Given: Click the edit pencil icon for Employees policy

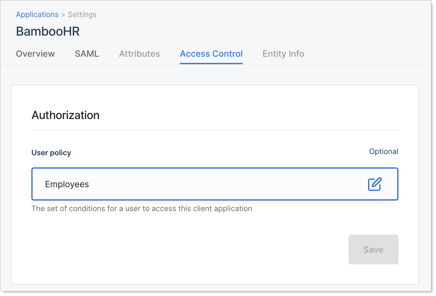Looking at the screenshot, I should coord(375,184).
